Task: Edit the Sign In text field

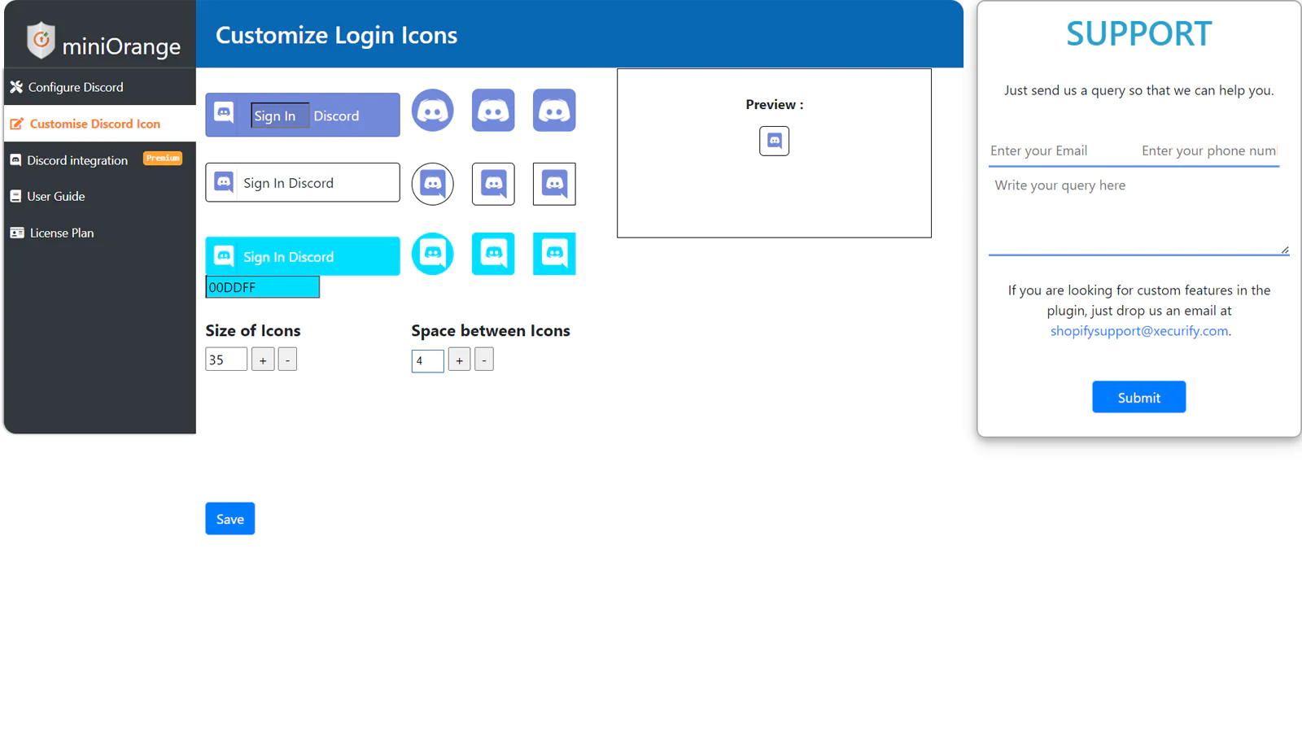Action: (280, 115)
